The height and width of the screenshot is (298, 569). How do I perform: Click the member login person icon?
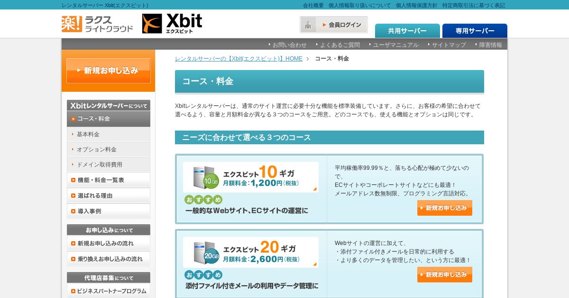(308, 25)
